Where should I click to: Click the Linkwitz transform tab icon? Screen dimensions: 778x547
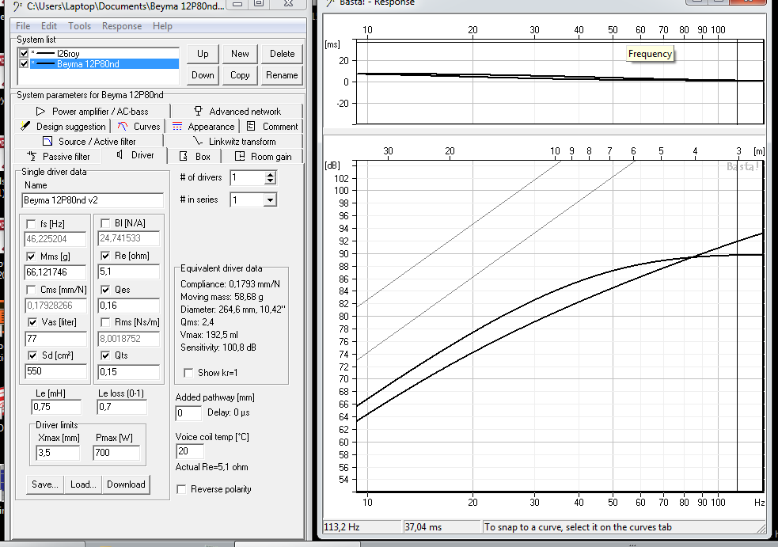point(197,142)
